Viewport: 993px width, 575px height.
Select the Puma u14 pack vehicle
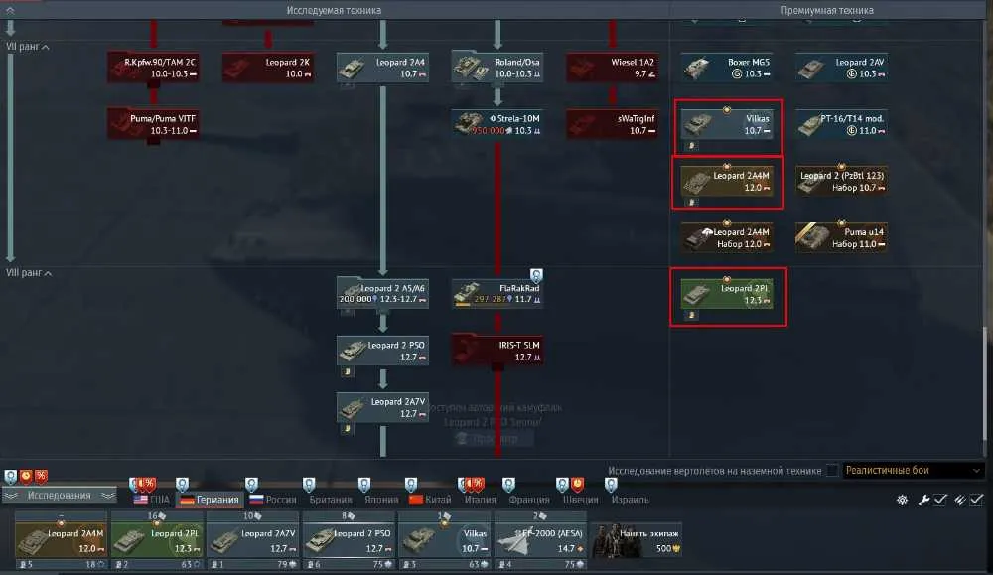[x=842, y=237]
